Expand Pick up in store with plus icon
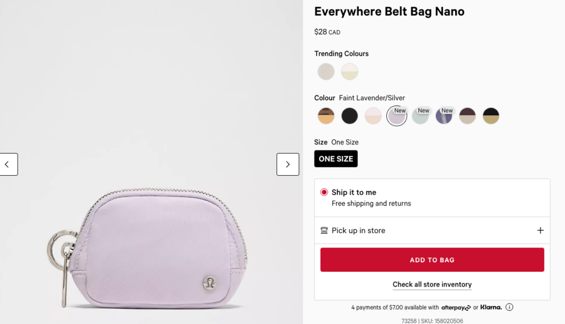The image size is (565, 324). [540, 230]
